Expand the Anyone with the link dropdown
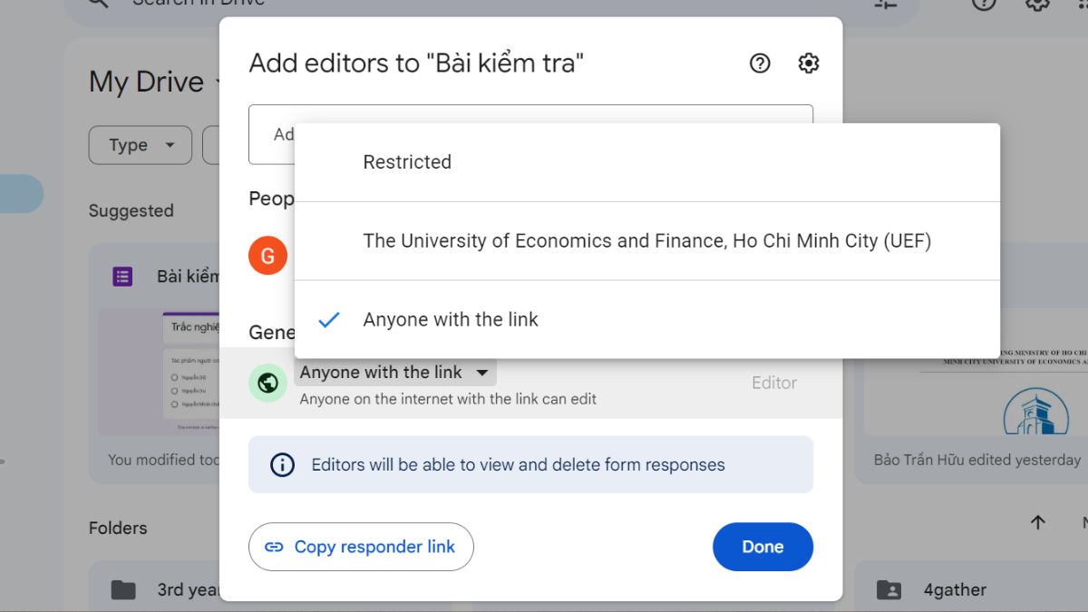The height and width of the screenshot is (612, 1088). point(394,373)
